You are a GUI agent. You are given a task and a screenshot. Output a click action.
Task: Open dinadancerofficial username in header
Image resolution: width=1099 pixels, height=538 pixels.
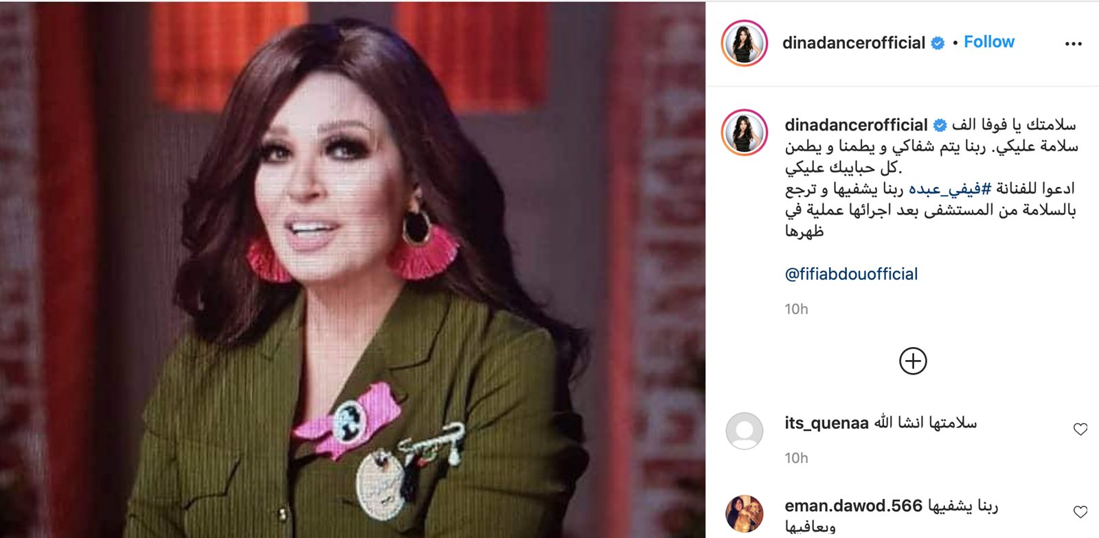coord(854,43)
